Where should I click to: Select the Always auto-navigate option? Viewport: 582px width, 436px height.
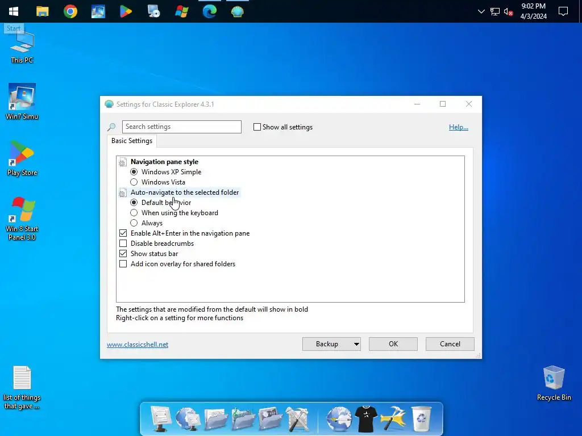(x=134, y=223)
